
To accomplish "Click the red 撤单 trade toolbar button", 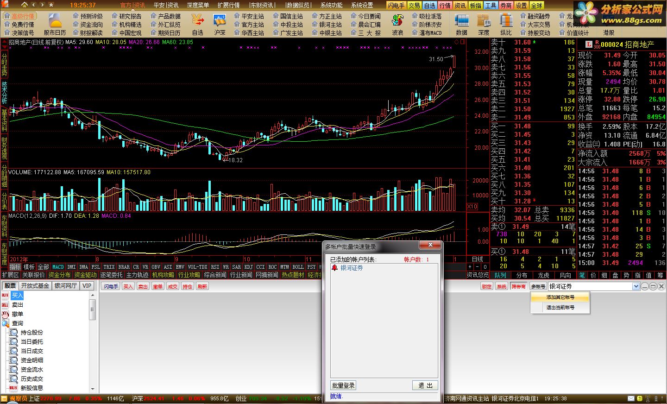I will [x=157, y=286].
